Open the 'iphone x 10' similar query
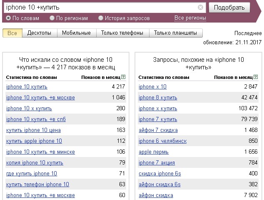 point(152,87)
